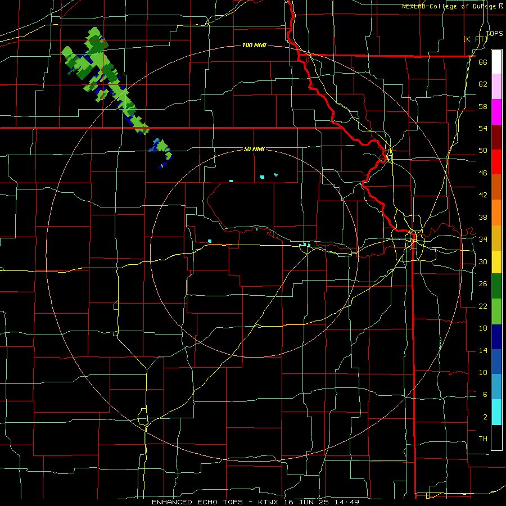Select the dark orange legend swatch near 42
This screenshot has height=506, width=506.
496,187
